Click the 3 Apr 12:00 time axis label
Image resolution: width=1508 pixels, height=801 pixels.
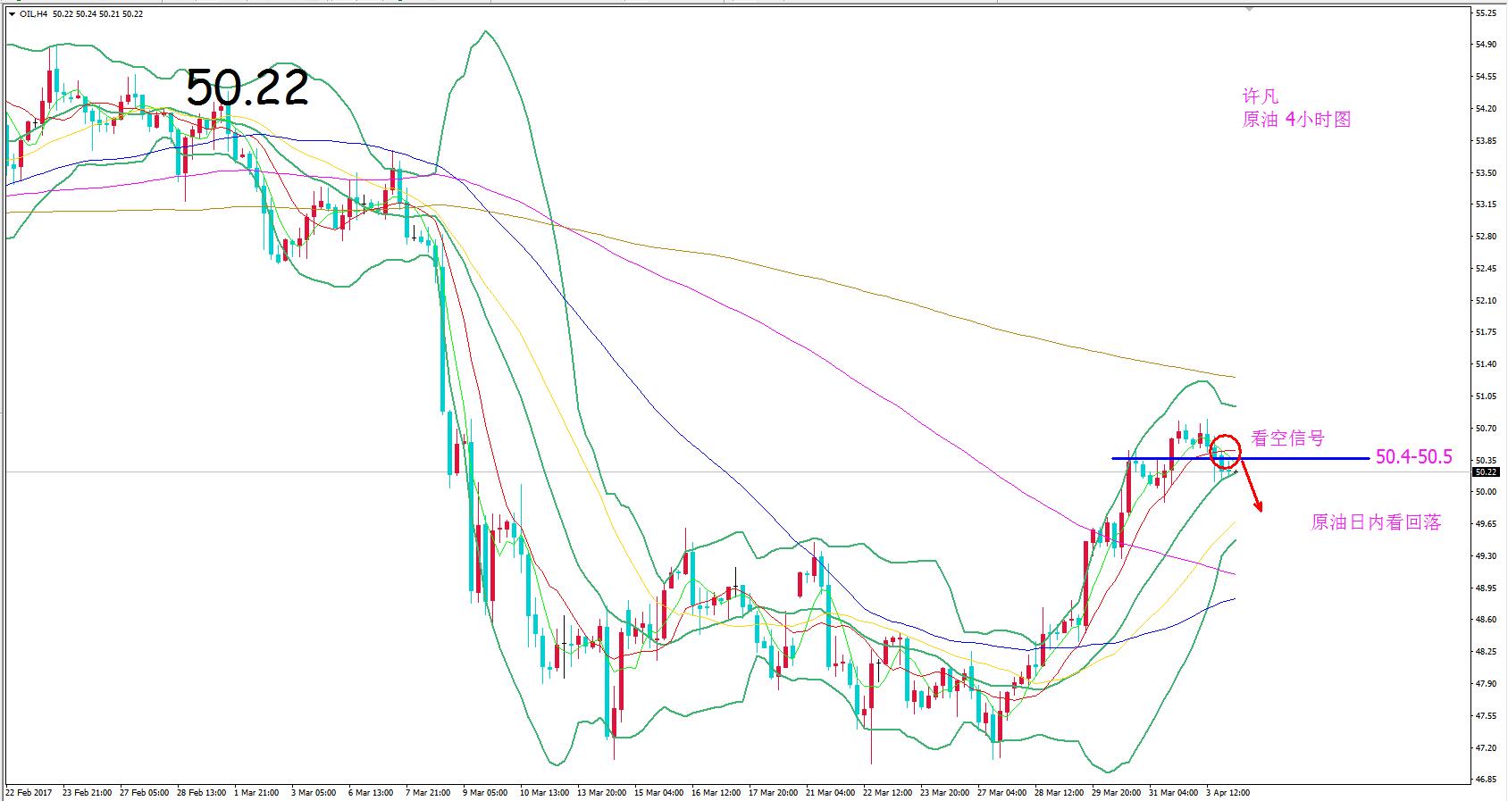[x=1227, y=793]
